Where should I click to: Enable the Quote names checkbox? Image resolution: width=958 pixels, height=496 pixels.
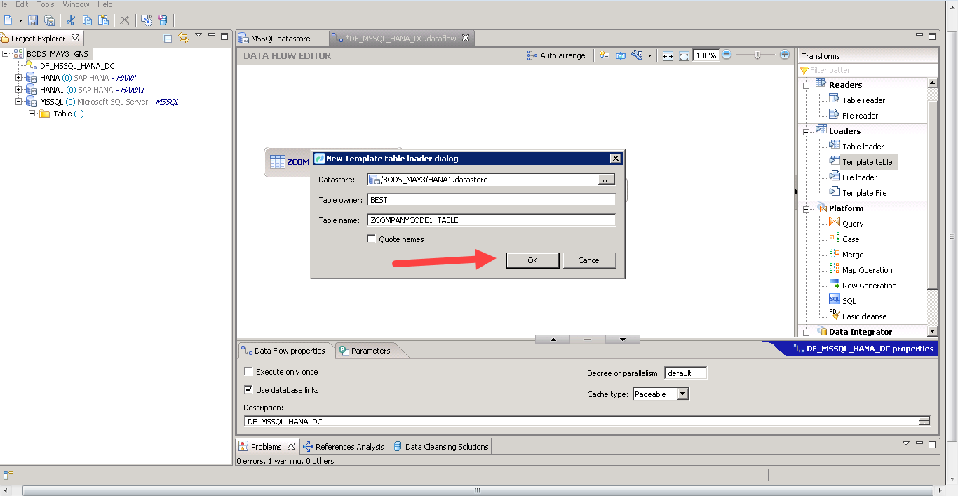pos(371,239)
